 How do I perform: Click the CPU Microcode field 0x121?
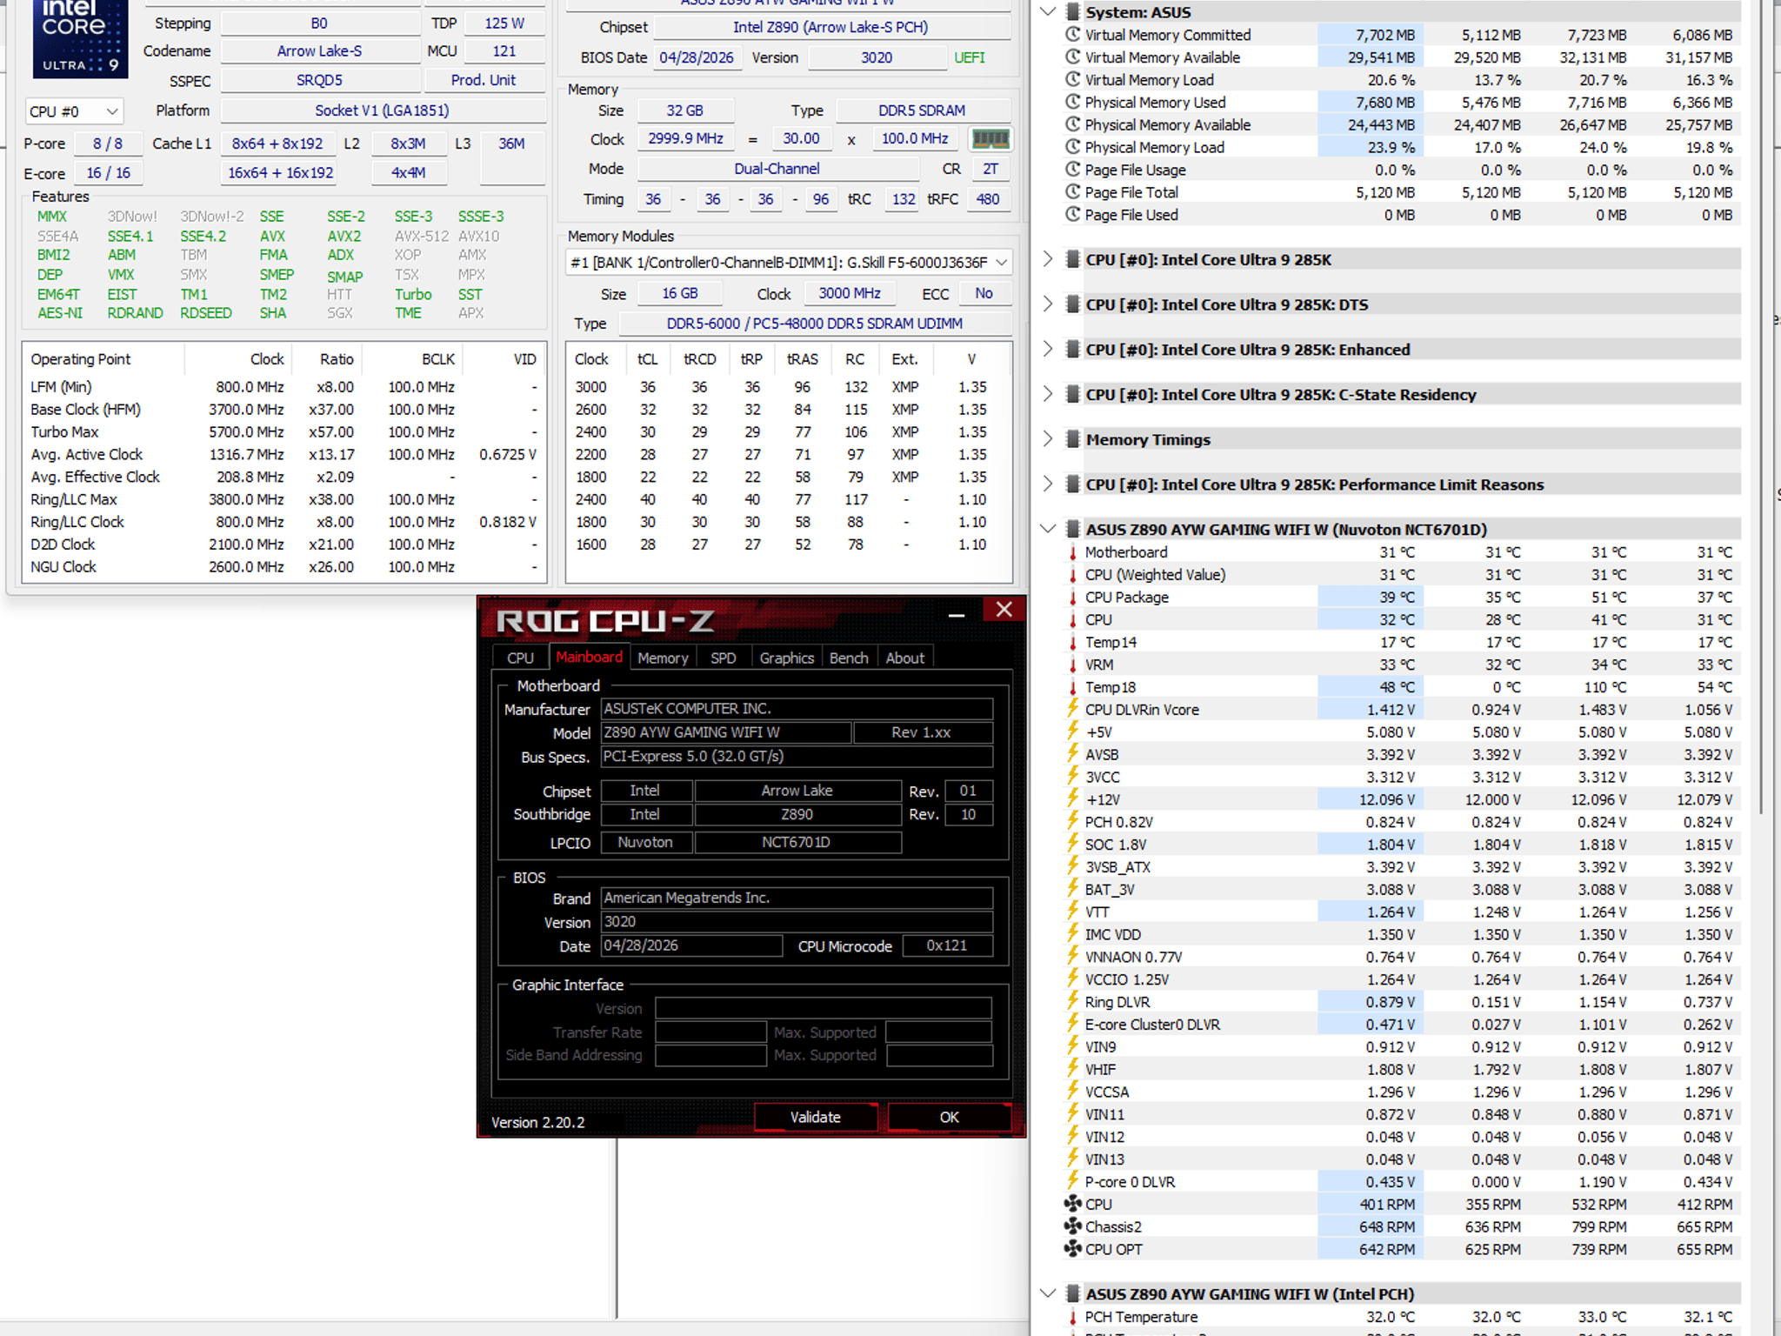[x=947, y=945]
